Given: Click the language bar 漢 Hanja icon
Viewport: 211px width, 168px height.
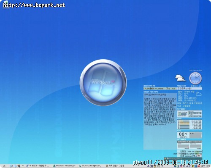Looking at the screenshot, I should [151, 166].
